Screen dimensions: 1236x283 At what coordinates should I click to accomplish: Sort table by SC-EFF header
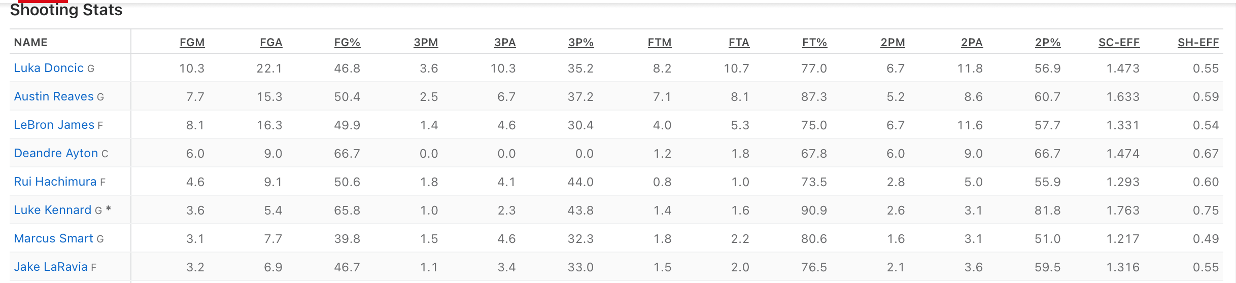(x=1119, y=43)
